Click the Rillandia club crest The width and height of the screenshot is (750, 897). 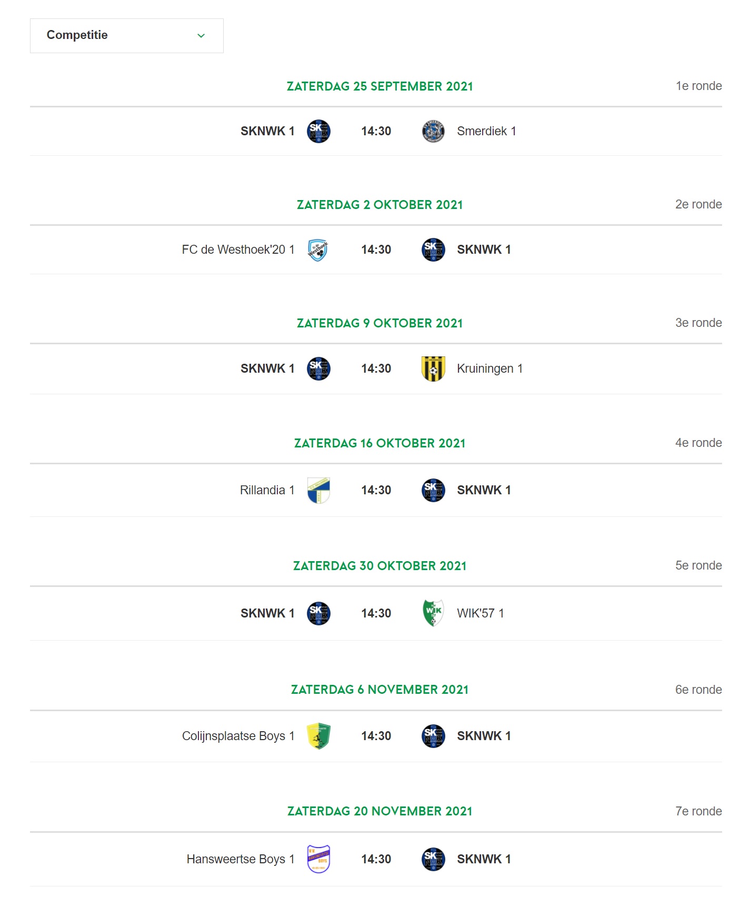click(x=318, y=490)
